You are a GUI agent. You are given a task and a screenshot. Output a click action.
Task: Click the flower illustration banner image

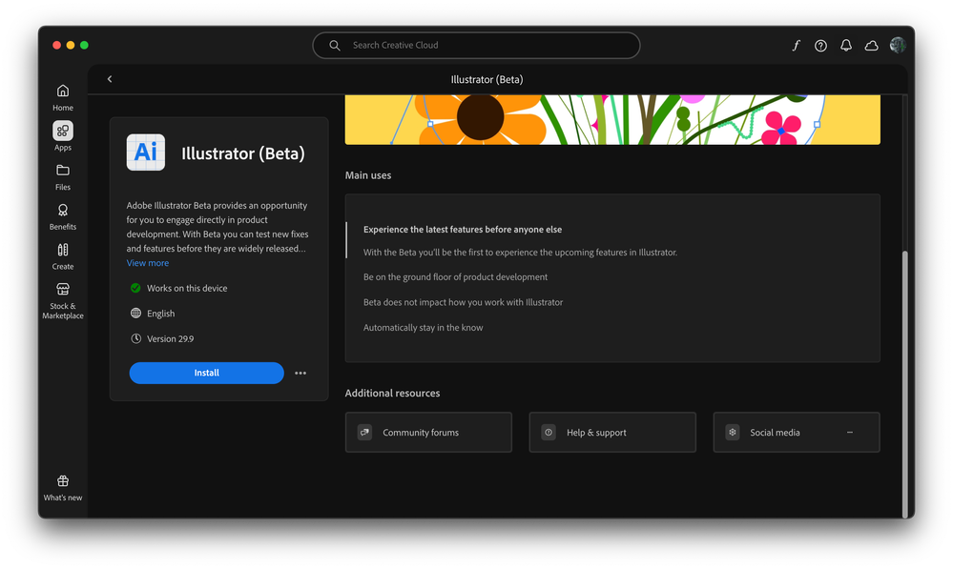click(612, 120)
